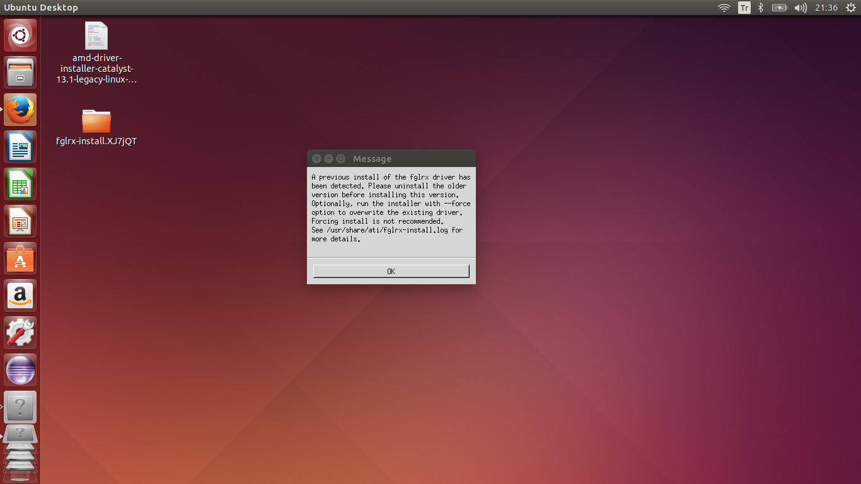The image size is (861, 484).
Task: Open the Bluetooth indicator menu
Action: (x=761, y=8)
